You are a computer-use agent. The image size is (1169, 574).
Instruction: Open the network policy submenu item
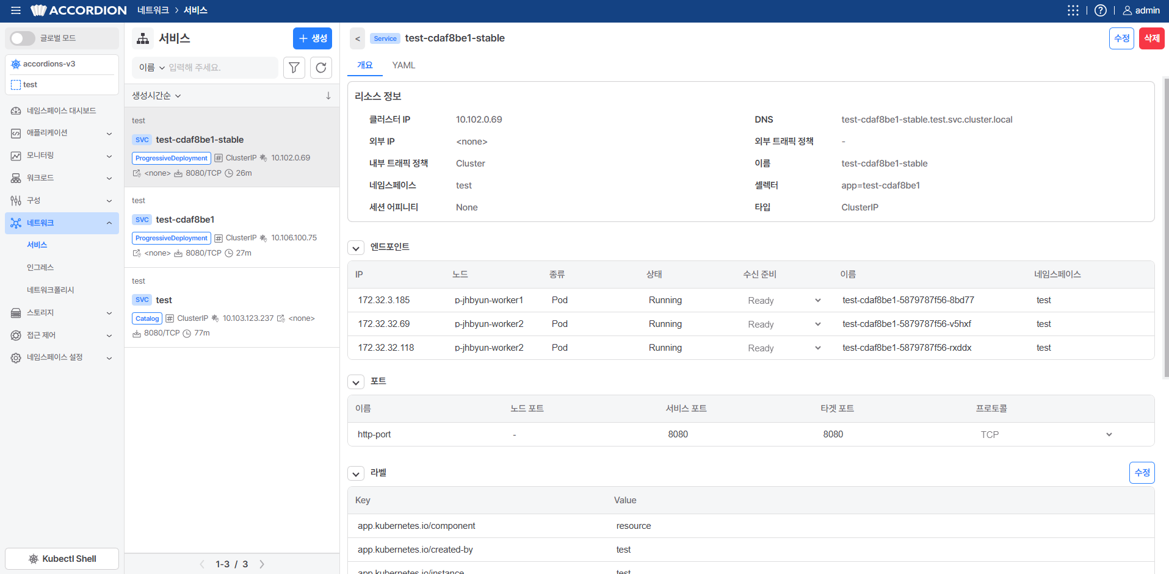point(51,290)
